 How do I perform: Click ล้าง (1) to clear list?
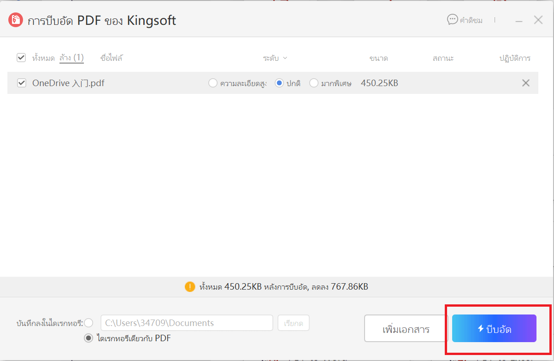[x=71, y=58]
